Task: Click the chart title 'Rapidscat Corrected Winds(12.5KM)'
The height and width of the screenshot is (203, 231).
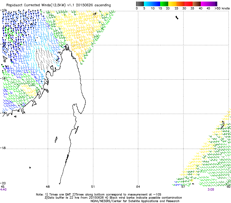Action: click(x=36, y=5)
